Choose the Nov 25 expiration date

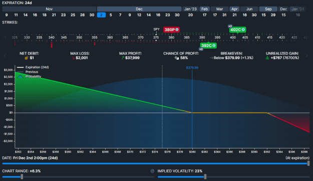point(73,15)
